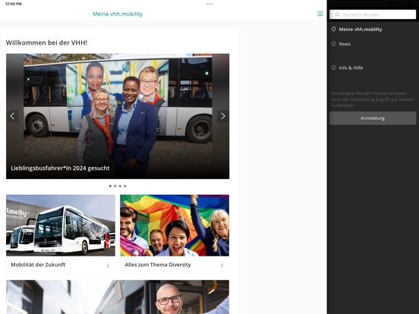Click Mobilität der Zukunft link
The height and width of the screenshot is (314, 419).
[38, 265]
